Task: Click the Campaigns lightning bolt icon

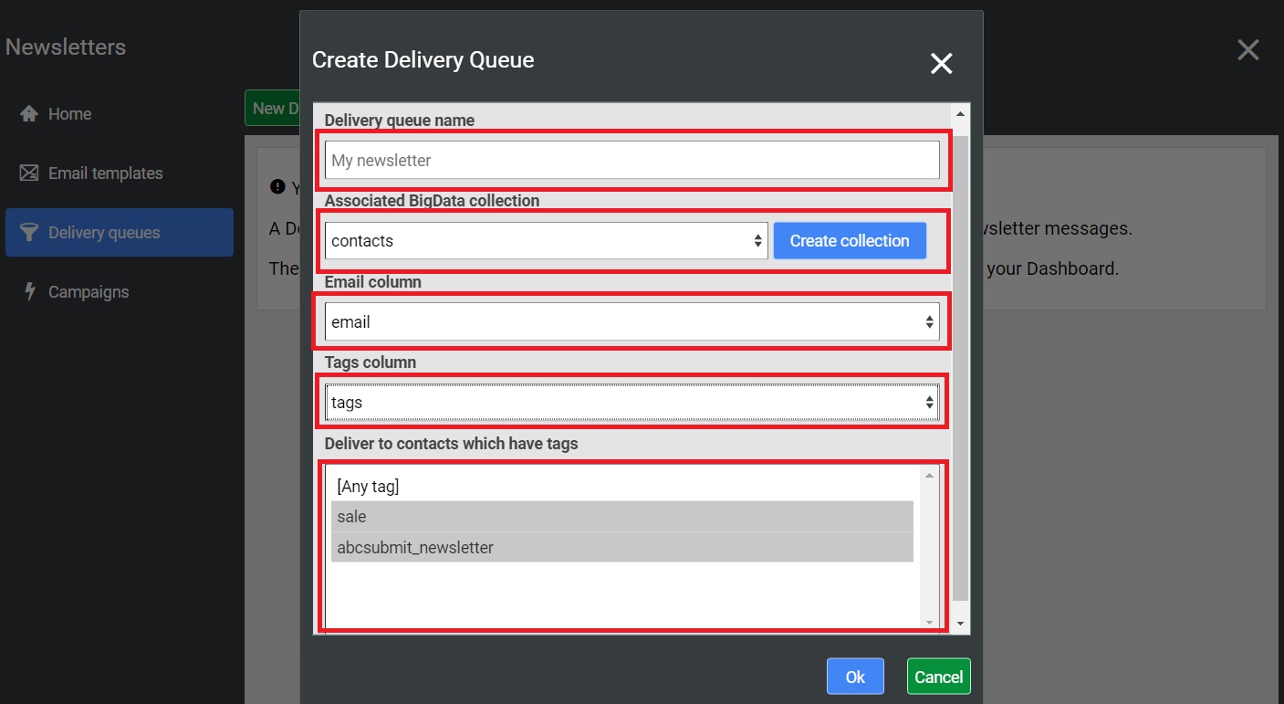Action: [x=29, y=292]
